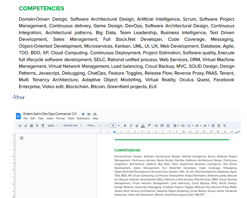Click the add comment icon
Viewport: 247px width, 198px height.
pyautogui.click(x=162, y=126)
